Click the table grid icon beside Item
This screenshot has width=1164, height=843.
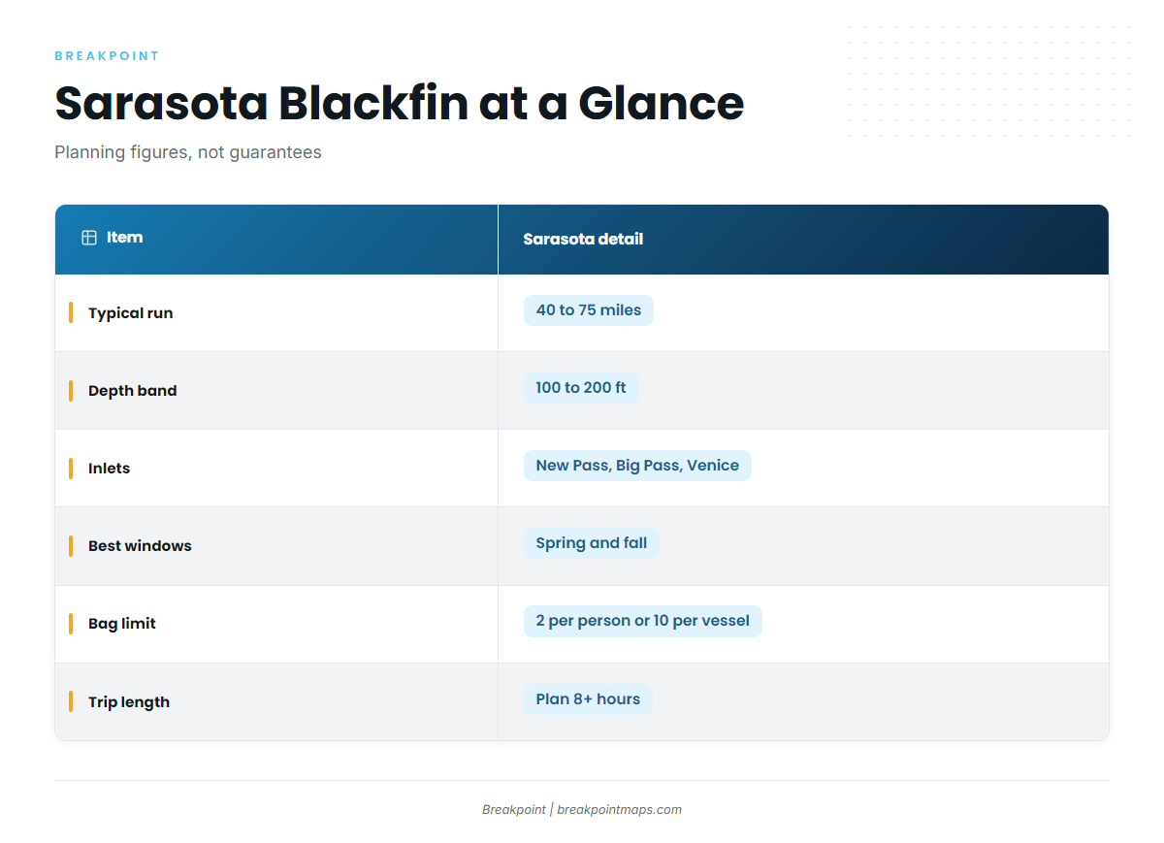click(x=89, y=238)
